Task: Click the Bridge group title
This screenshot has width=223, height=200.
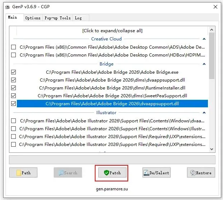Action: [x=106, y=64]
